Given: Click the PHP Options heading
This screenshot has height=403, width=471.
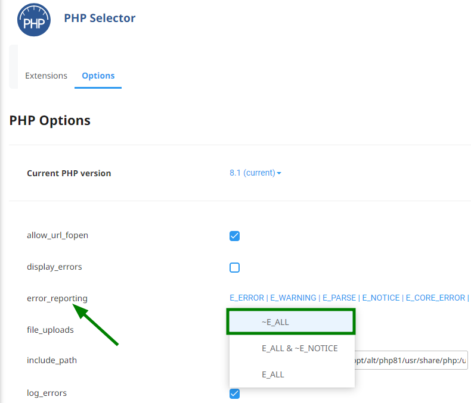Looking at the screenshot, I should pyautogui.click(x=49, y=120).
